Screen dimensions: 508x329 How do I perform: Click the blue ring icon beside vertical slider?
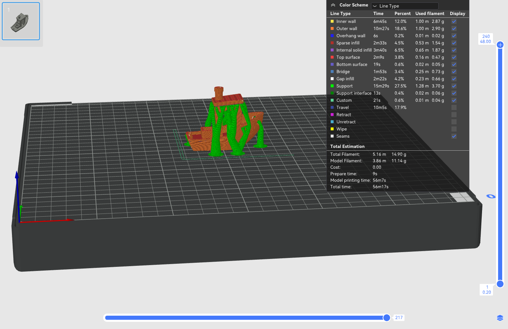point(491,196)
